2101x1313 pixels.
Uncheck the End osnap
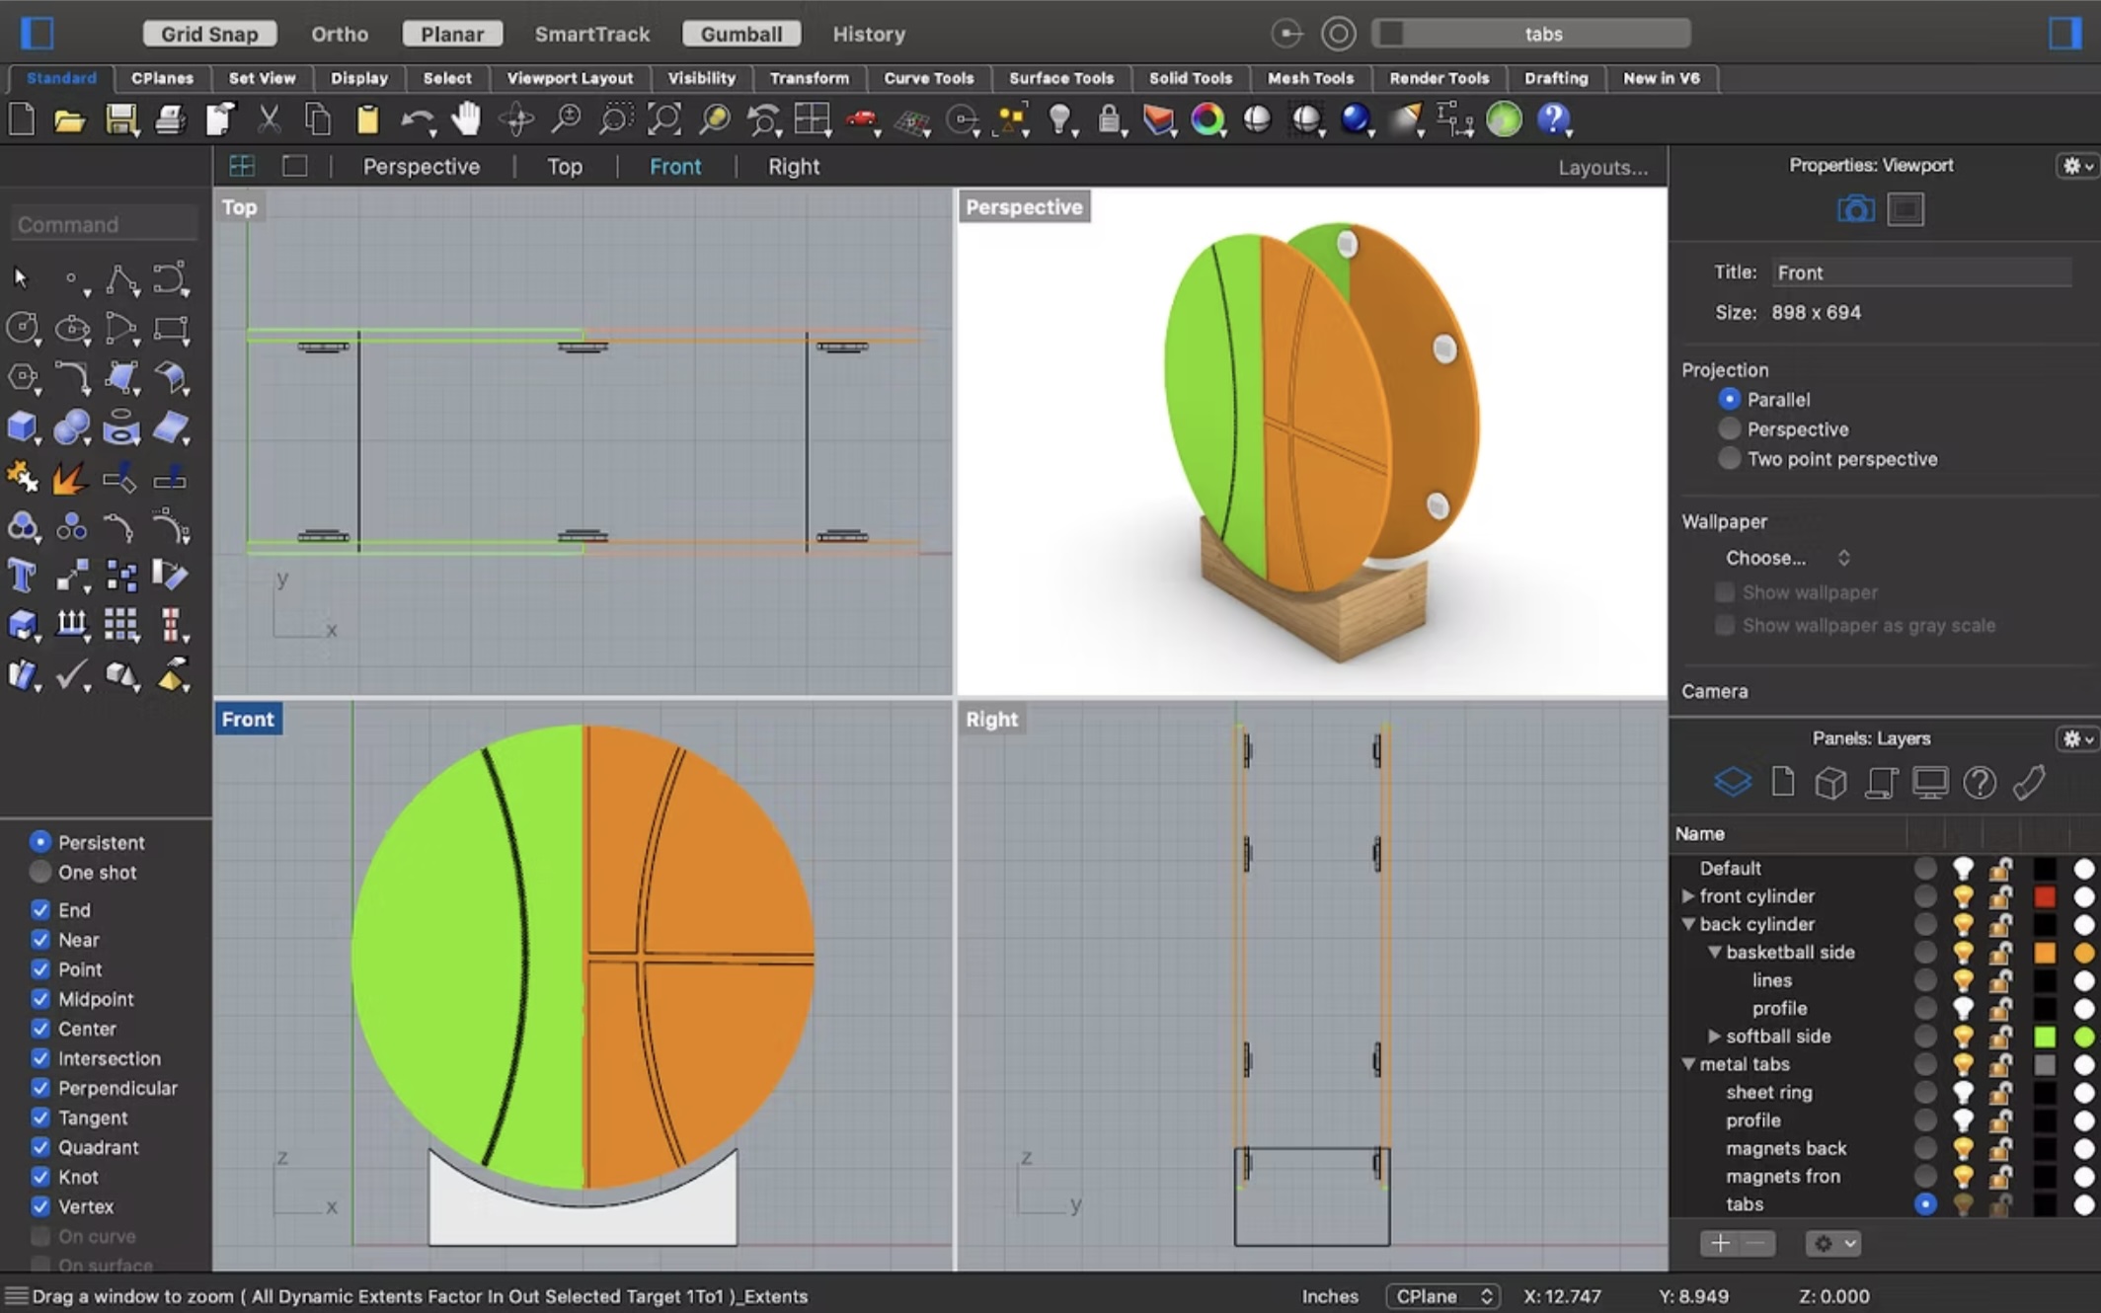tap(40, 909)
